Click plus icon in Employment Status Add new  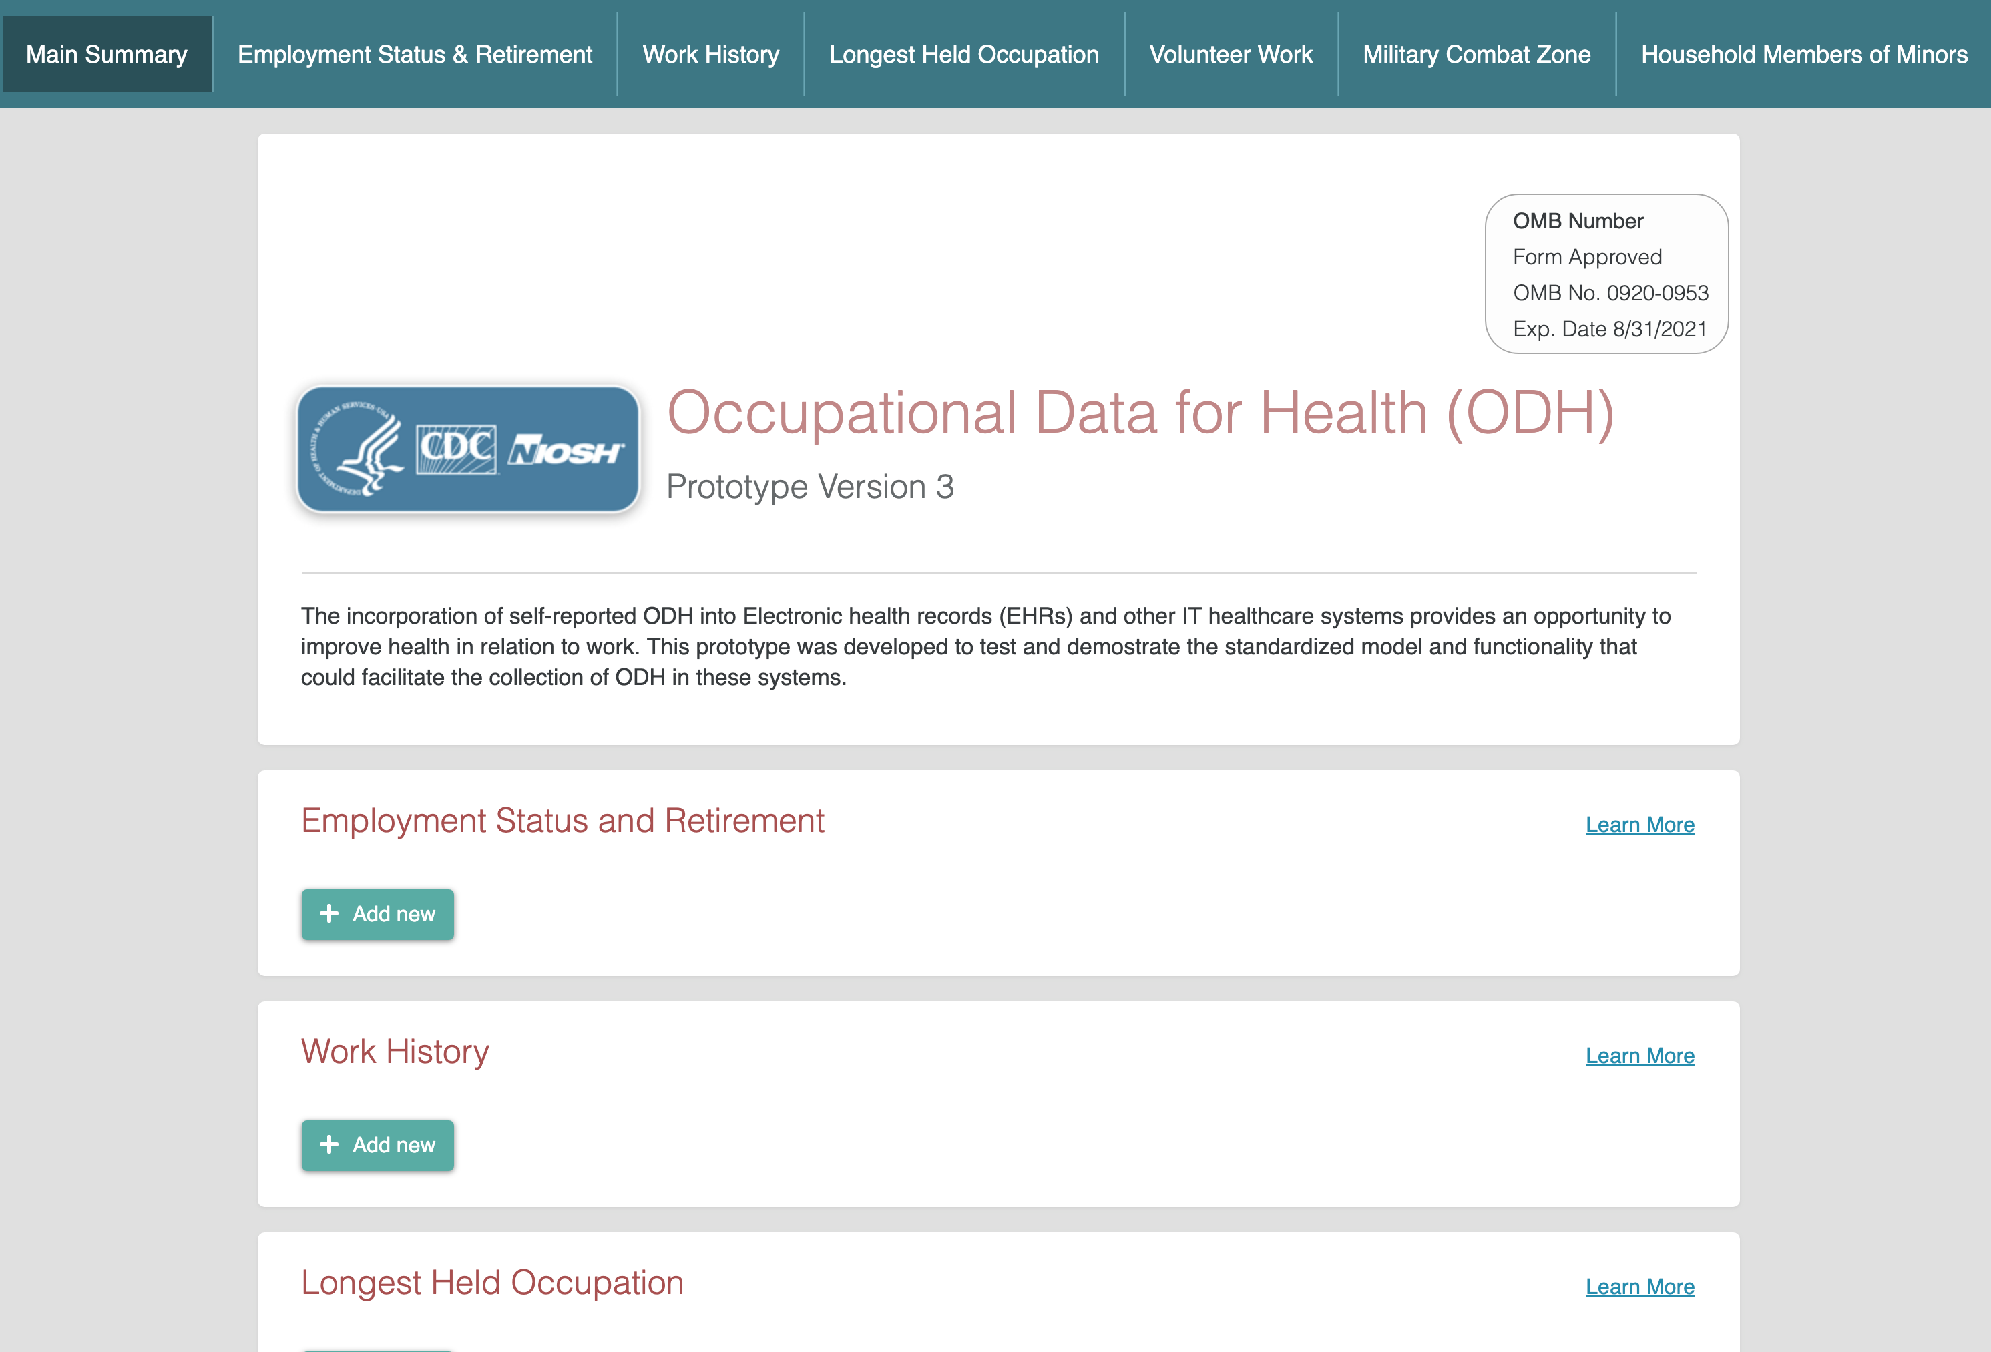click(x=329, y=914)
